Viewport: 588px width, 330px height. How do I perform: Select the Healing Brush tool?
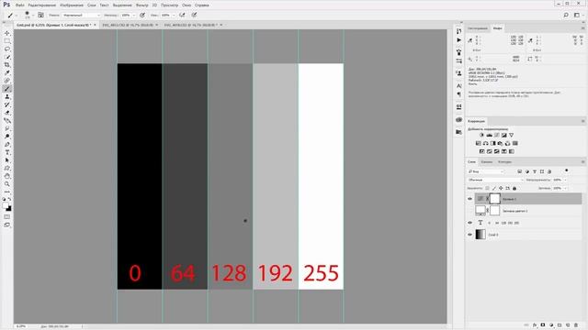point(7,81)
